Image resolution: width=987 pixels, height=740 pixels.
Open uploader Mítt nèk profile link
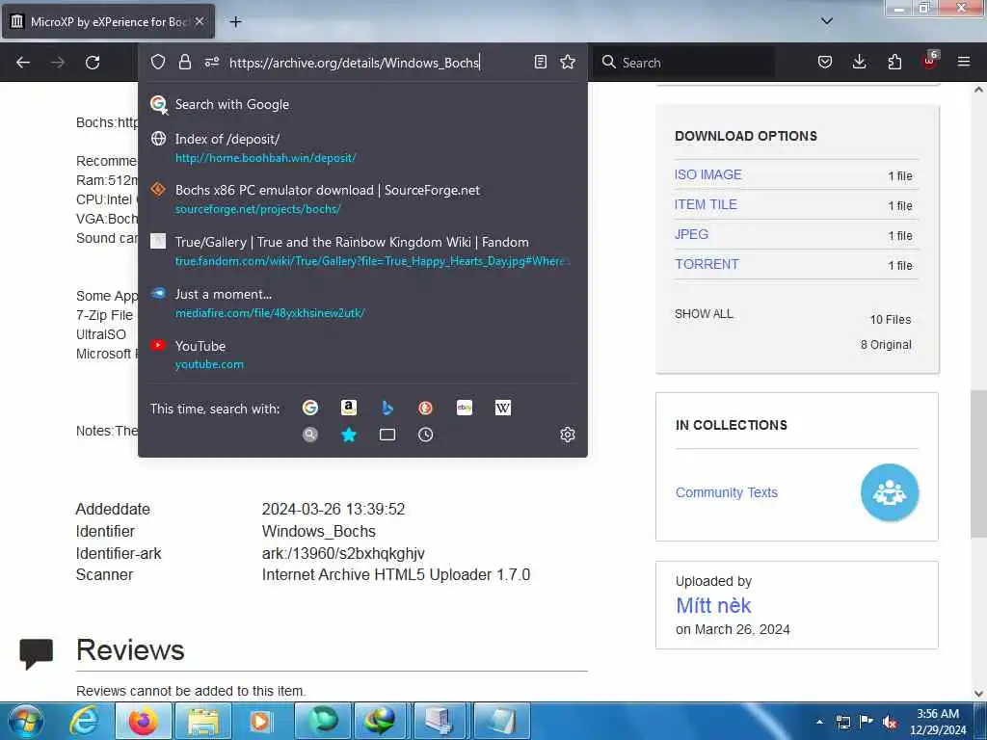point(713,605)
